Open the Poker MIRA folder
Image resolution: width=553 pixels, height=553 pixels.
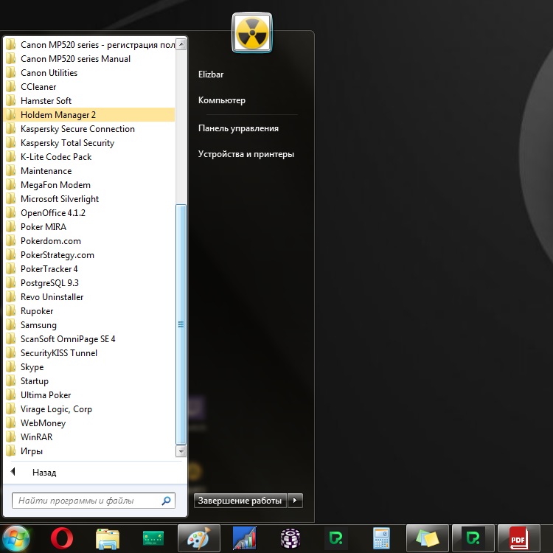89,227
